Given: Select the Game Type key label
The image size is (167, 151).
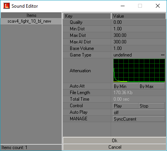Looking at the screenshot, I should (81, 55).
